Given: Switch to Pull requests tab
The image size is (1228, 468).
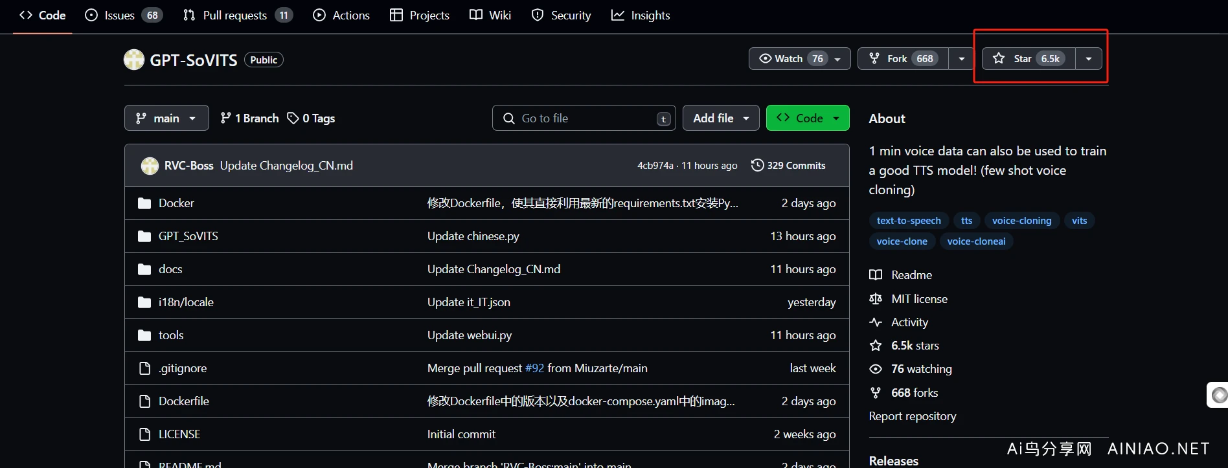Looking at the screenshot, I should pyautogui.click(x=238, y=15).
